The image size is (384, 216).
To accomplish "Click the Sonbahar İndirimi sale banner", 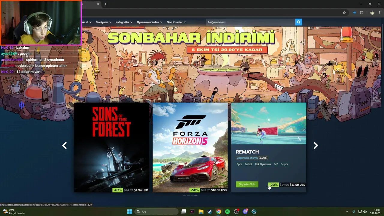I will (191, 42).
